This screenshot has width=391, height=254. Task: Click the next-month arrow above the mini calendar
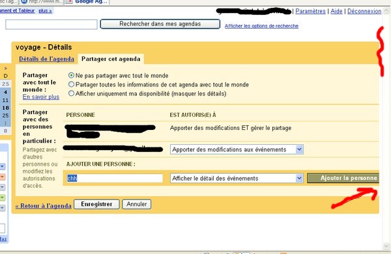(5, 68)
